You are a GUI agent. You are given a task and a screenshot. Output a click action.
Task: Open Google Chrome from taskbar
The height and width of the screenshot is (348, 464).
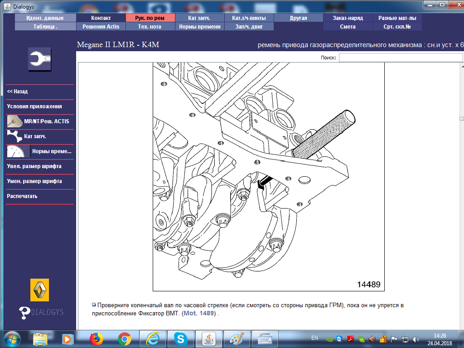124,339
